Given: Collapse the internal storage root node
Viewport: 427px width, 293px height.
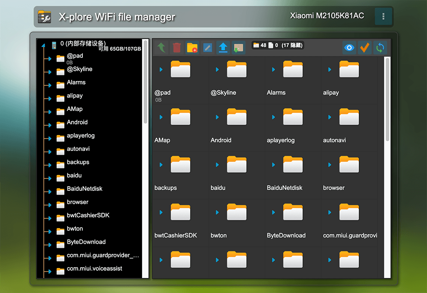Looking at the screenshot, I should click(x=43, y=45).
